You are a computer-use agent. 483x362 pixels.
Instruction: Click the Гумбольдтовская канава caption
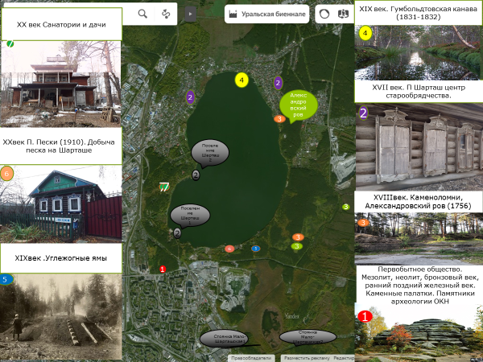pyautogui.click(x=418, y=13)
